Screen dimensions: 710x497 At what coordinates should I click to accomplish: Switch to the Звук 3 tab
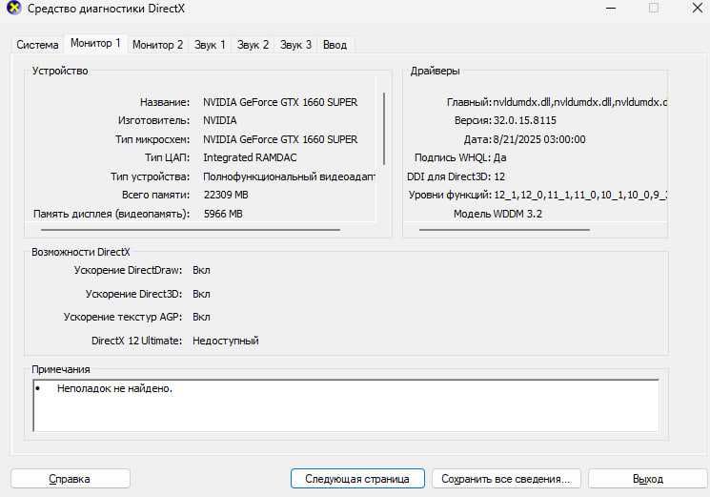coord(295,45)
